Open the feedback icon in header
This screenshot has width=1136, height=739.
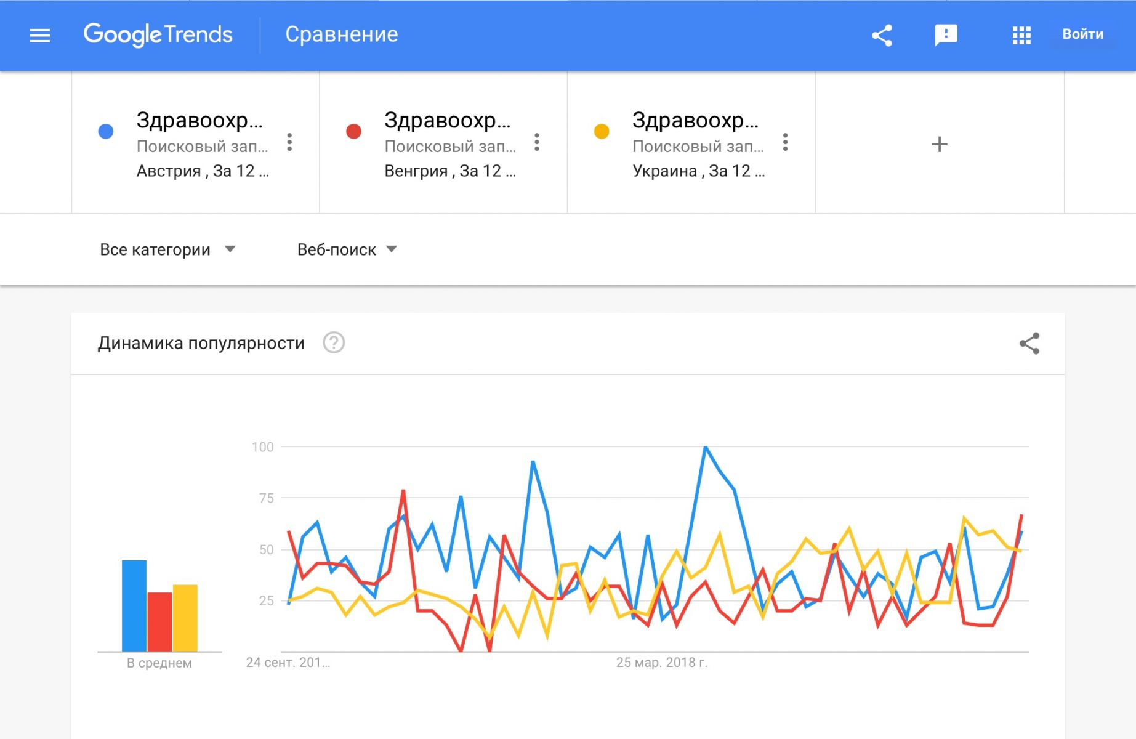[x=946, y=35]
